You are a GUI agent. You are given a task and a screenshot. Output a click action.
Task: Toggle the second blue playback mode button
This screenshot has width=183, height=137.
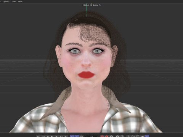[77, 136]
